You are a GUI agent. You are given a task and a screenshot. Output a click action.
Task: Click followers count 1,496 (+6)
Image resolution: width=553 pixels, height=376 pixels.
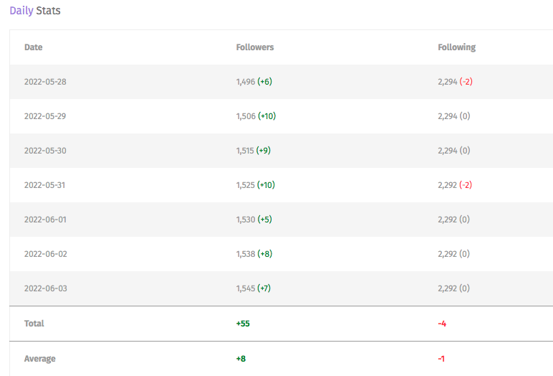tap(254, 82)
